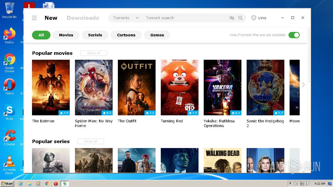This screenshot has height=187, width=333.
Task: Select the All category filter
Action: (x=41, y=35)
